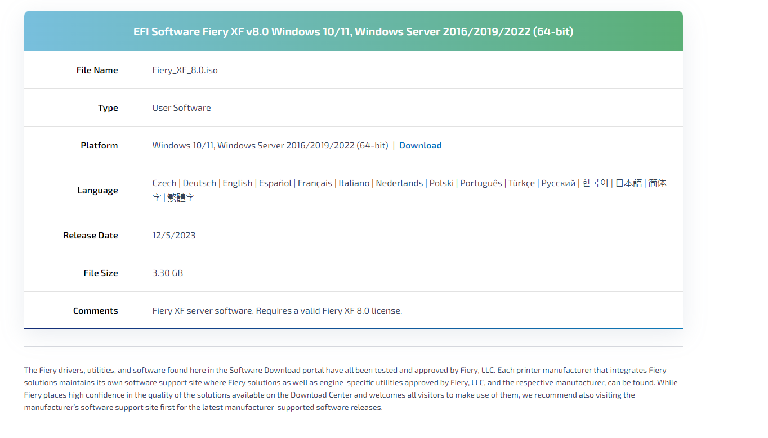Choose English in the language list

237,183
